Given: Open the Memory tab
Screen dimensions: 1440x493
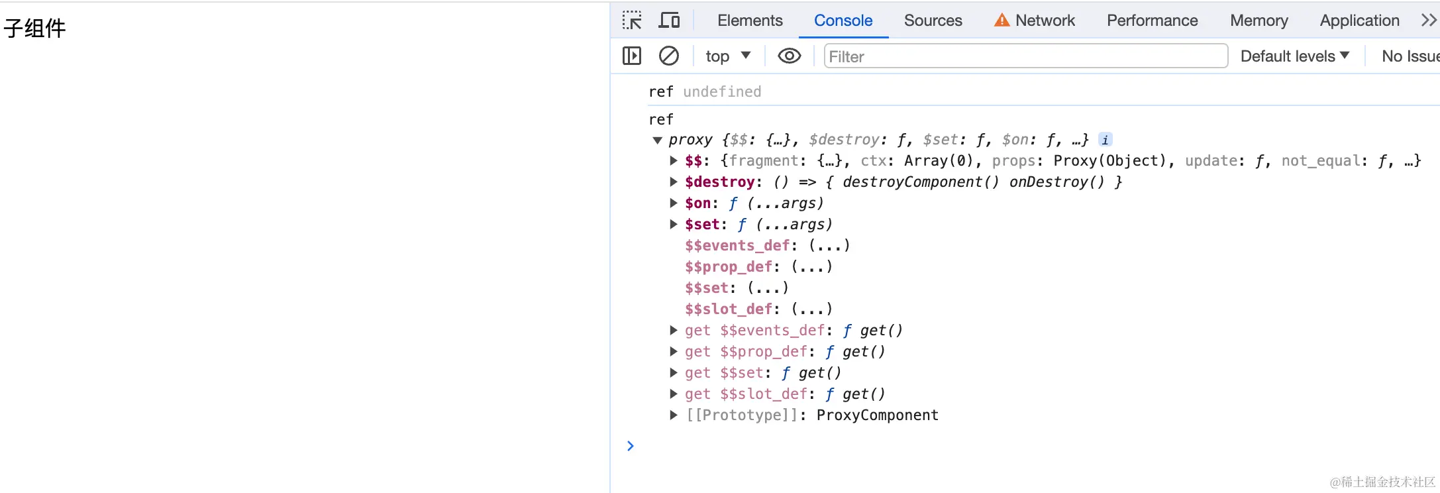Looking at the screenshot, I should click(x=1259, y=21).
